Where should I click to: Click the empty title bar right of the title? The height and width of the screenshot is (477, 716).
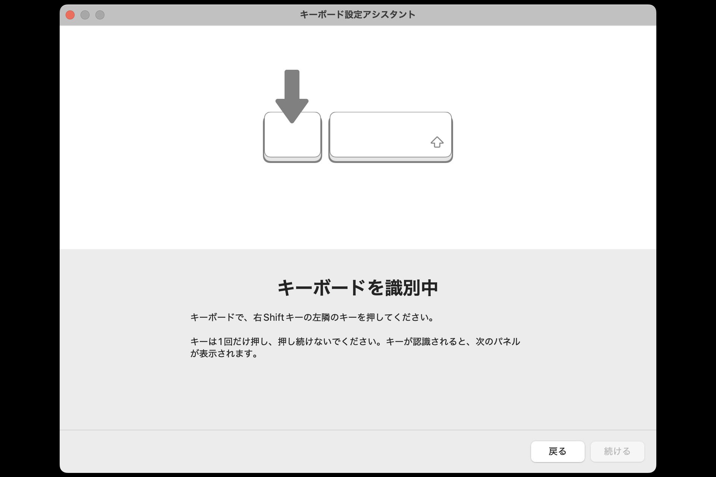[x=533, y=15]
